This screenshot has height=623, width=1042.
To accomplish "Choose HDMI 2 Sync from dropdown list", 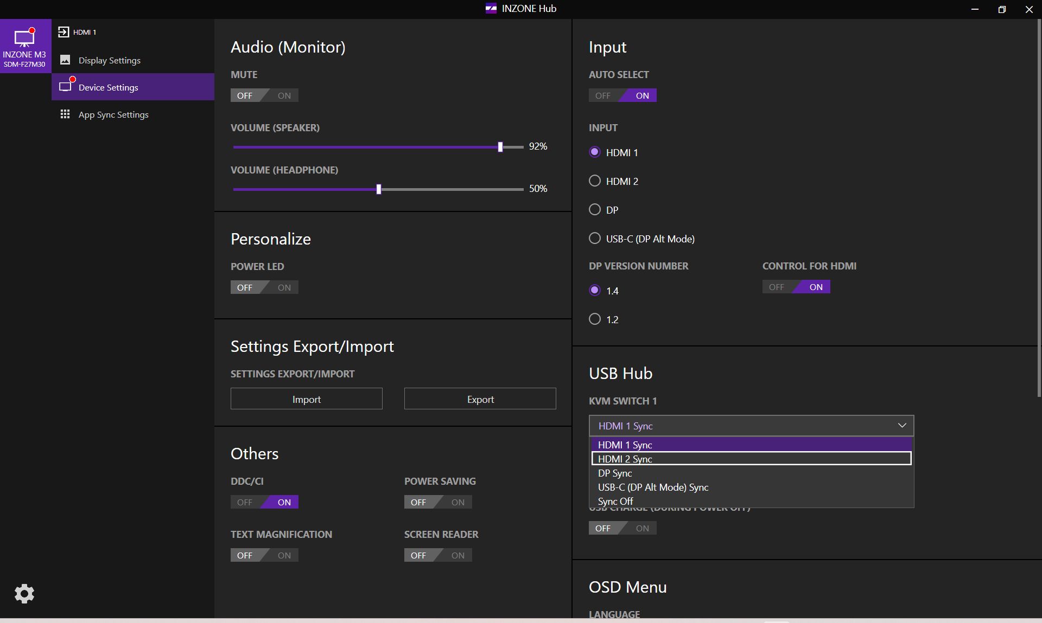I will (751, 459).
